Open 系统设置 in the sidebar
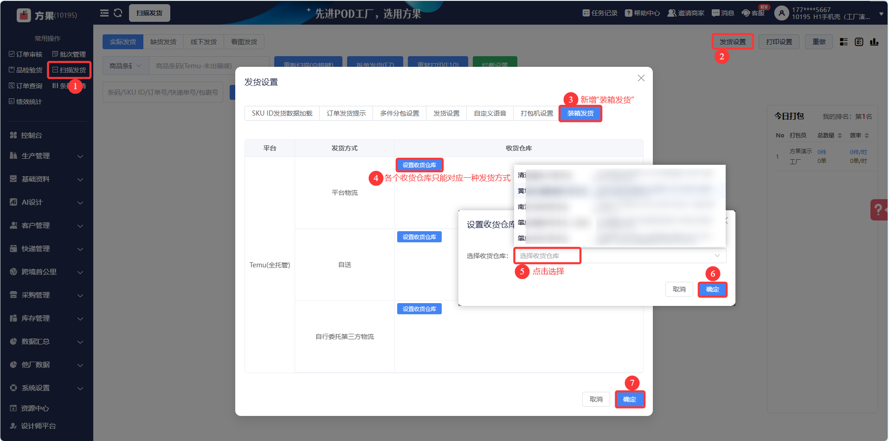Viewport: 889px width, 441px height. pos(46,388)
